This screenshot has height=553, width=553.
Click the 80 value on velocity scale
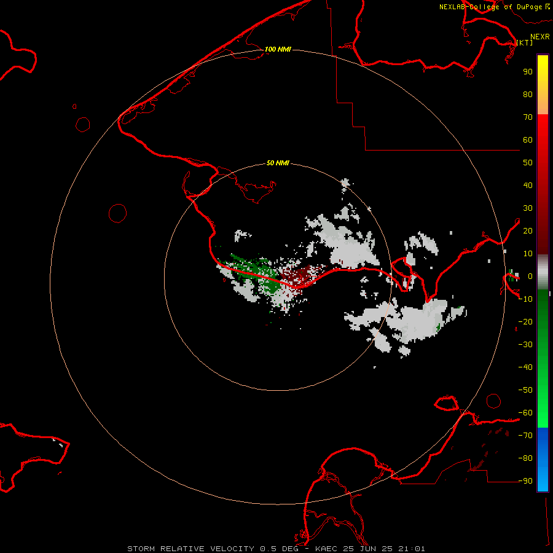pos(528,94)
